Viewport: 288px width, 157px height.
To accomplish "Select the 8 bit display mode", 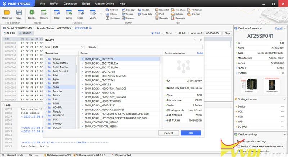I will pos(152,33).
